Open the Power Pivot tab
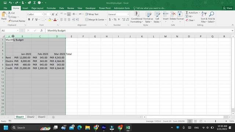Image resolution: width=235 pixels, height=132 pixels. pyautogui.click(x=105, y=8)
